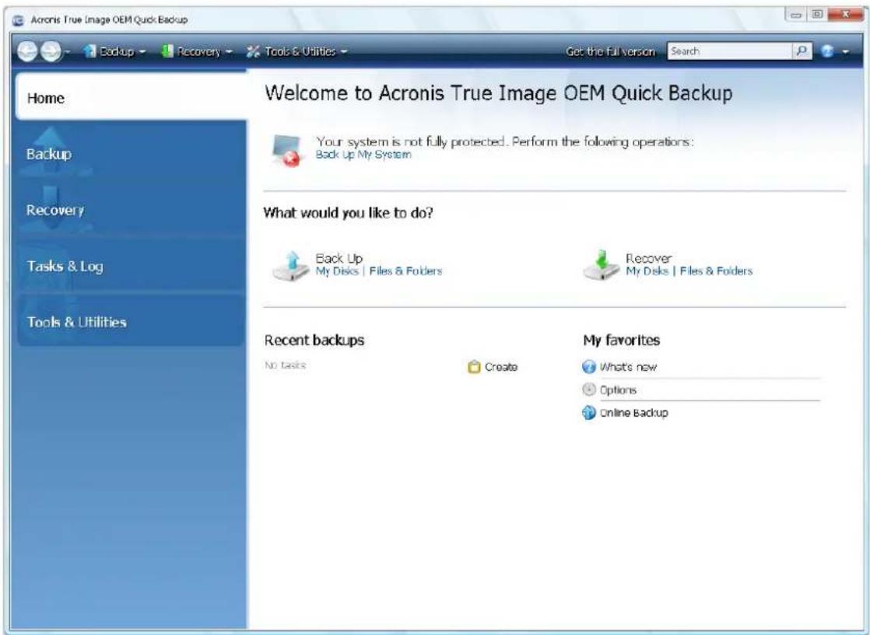Focus the Search input field
This screenshot has height=635, width=870.
point(730,51)
